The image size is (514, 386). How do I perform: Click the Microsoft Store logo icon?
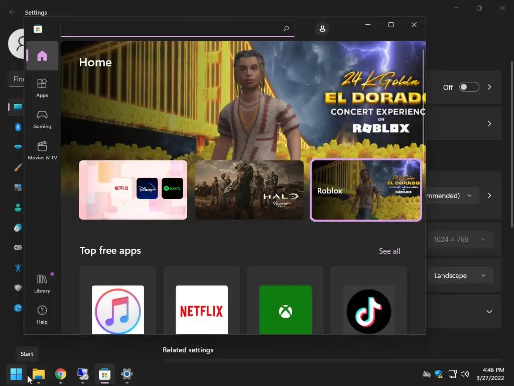click(38, 29)
